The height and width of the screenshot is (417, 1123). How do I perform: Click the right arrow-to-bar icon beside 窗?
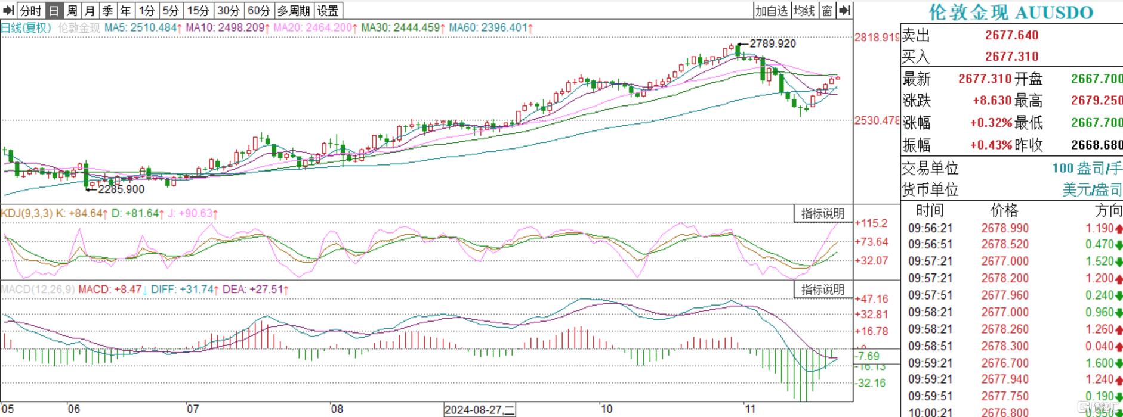click(x=844, y=11)
